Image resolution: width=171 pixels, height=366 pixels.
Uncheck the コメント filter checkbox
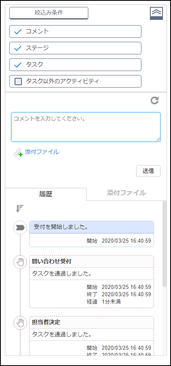click(x=18, y=32)
